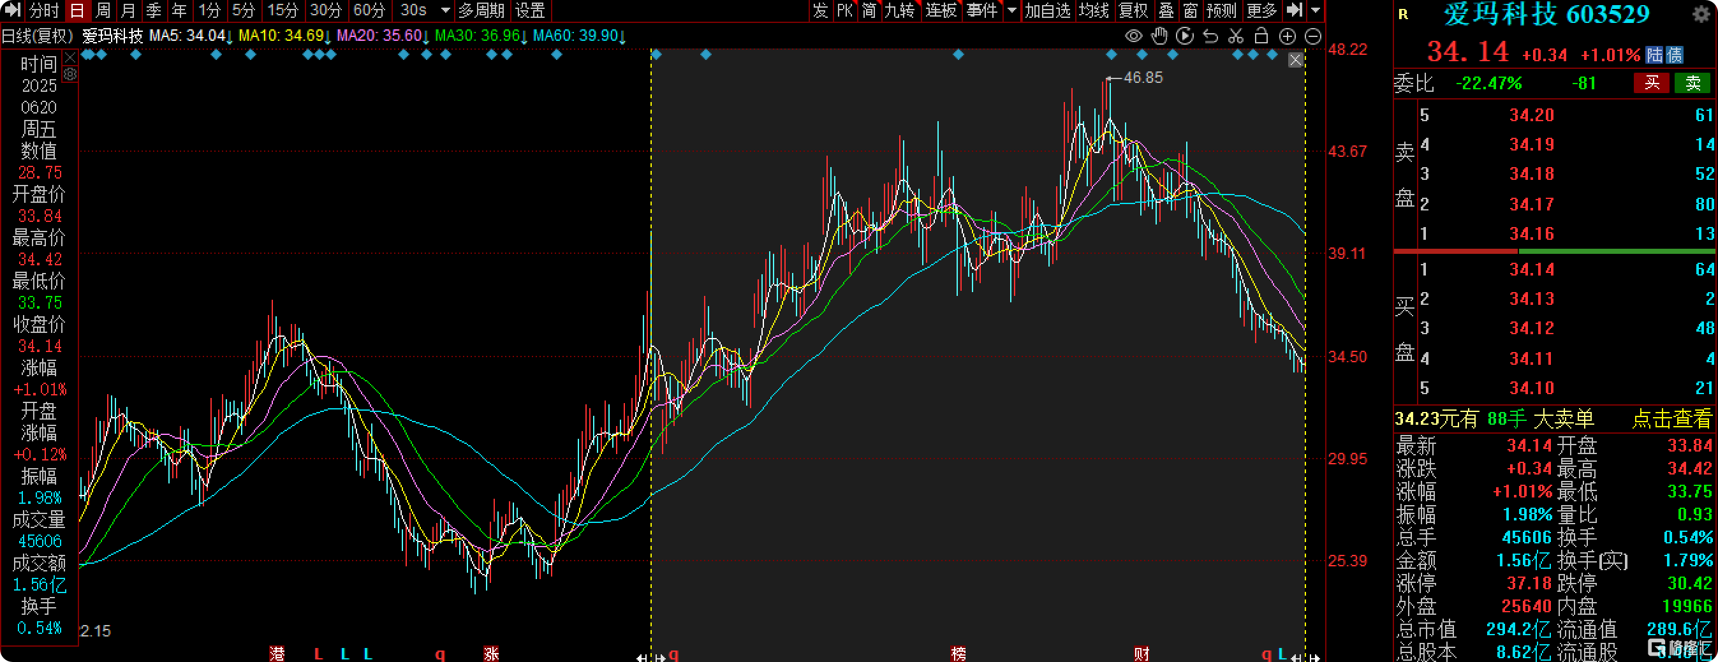
Task: Click the red 买 buy button
Action: click(x=1651, y=83)
